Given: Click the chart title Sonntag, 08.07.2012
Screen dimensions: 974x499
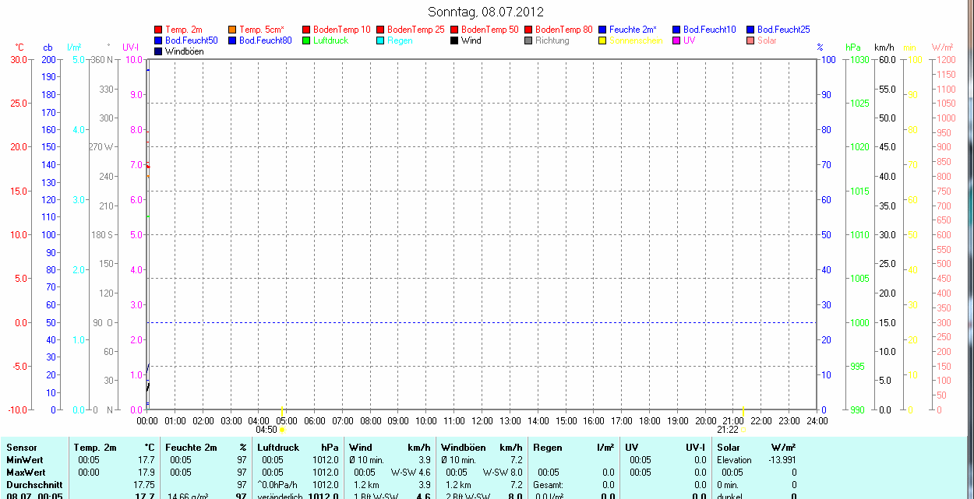Looking at the screenshot, I should pos(486,12).
